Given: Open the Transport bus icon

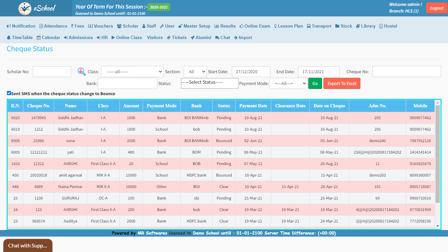Looking at the screenshot, I should coord(309,26).
